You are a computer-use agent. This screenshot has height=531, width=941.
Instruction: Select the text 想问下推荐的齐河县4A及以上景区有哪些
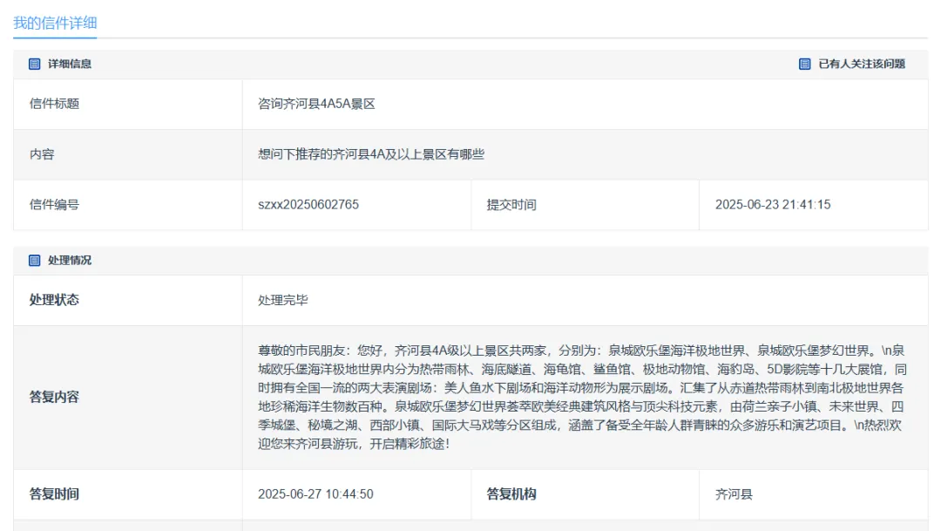(371, 154)
